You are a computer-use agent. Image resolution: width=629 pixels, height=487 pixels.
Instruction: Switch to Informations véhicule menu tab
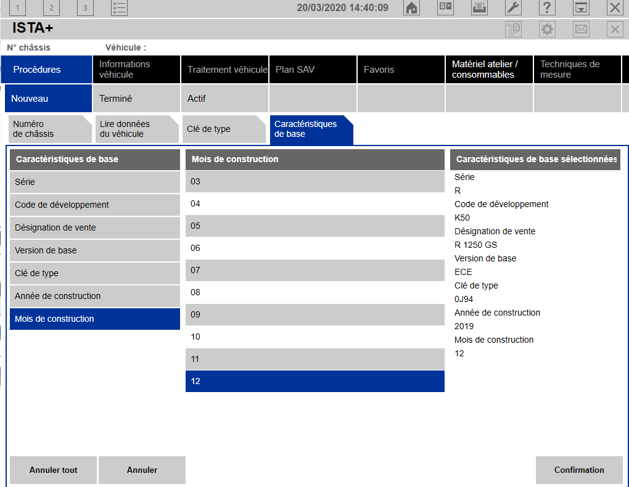[x=136, y=69]
